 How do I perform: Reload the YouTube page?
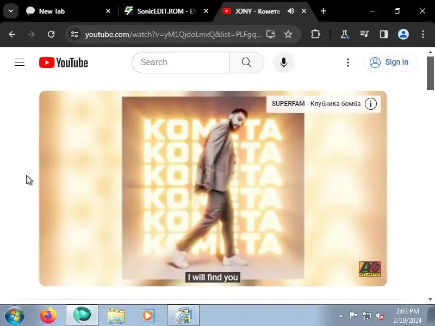51,34
